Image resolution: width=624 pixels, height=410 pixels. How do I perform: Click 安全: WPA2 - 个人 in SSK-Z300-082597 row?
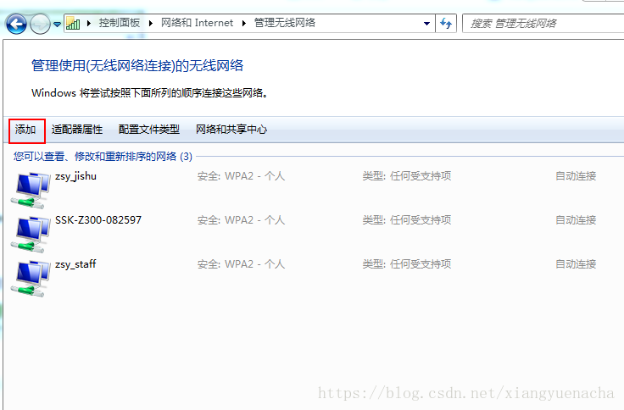(x=241, y=220)
